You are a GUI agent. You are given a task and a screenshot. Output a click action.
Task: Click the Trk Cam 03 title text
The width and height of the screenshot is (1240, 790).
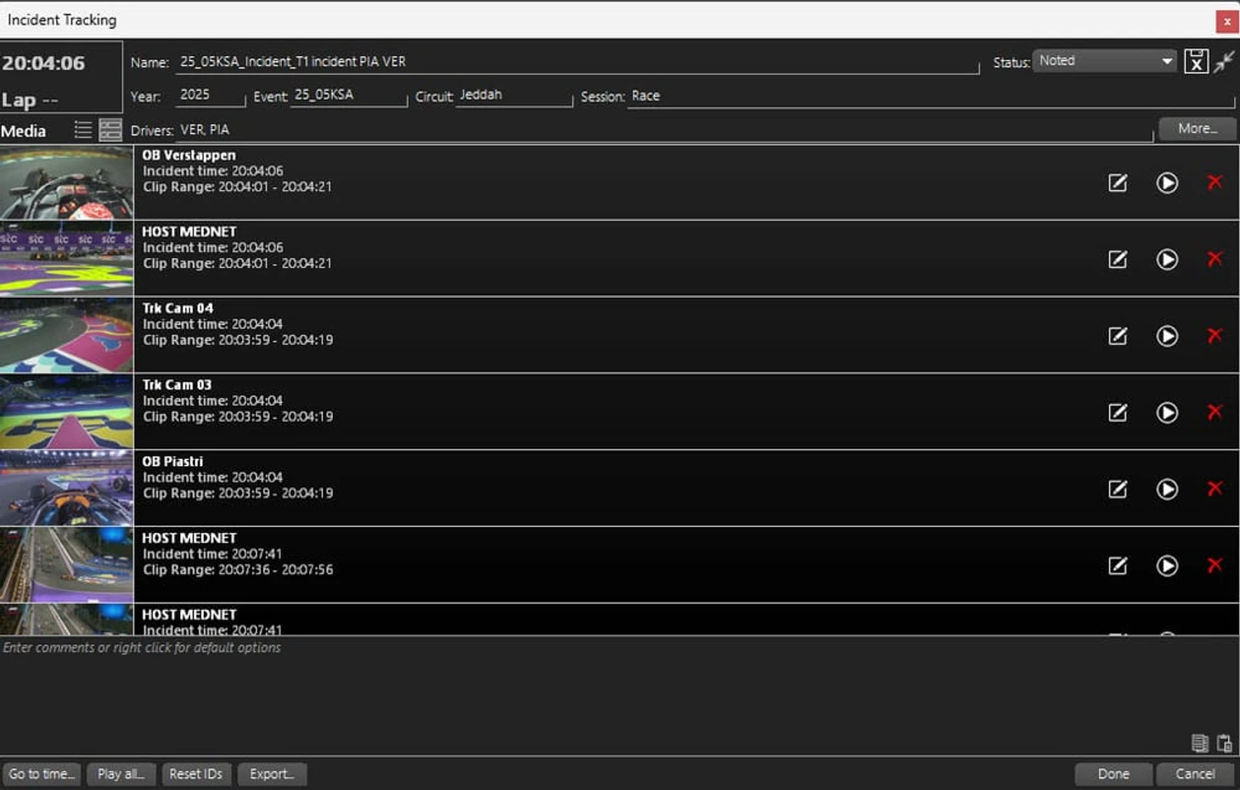pyautogui.click(x=177, y=384)
